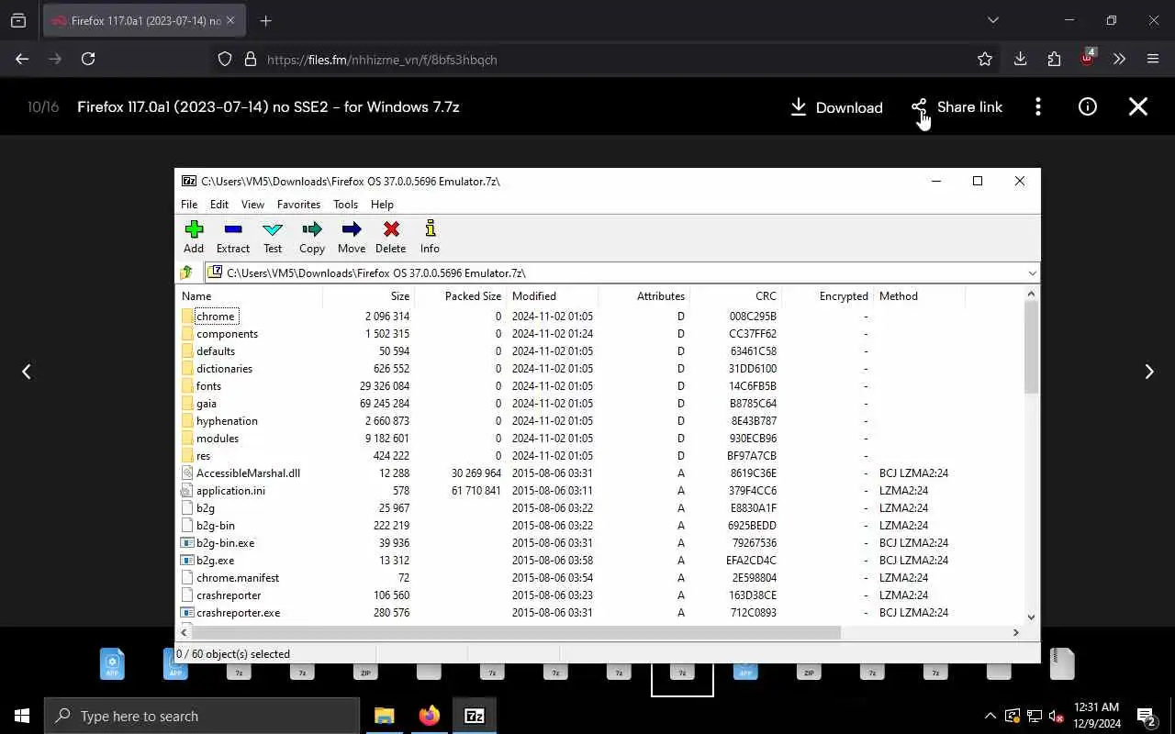Open the three-dot more options menu
Viewport: 1175px width, 734px height.
(1038, 107)
